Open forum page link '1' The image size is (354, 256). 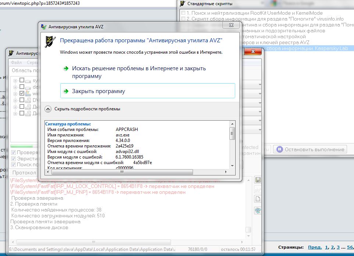tap(326, 247)
